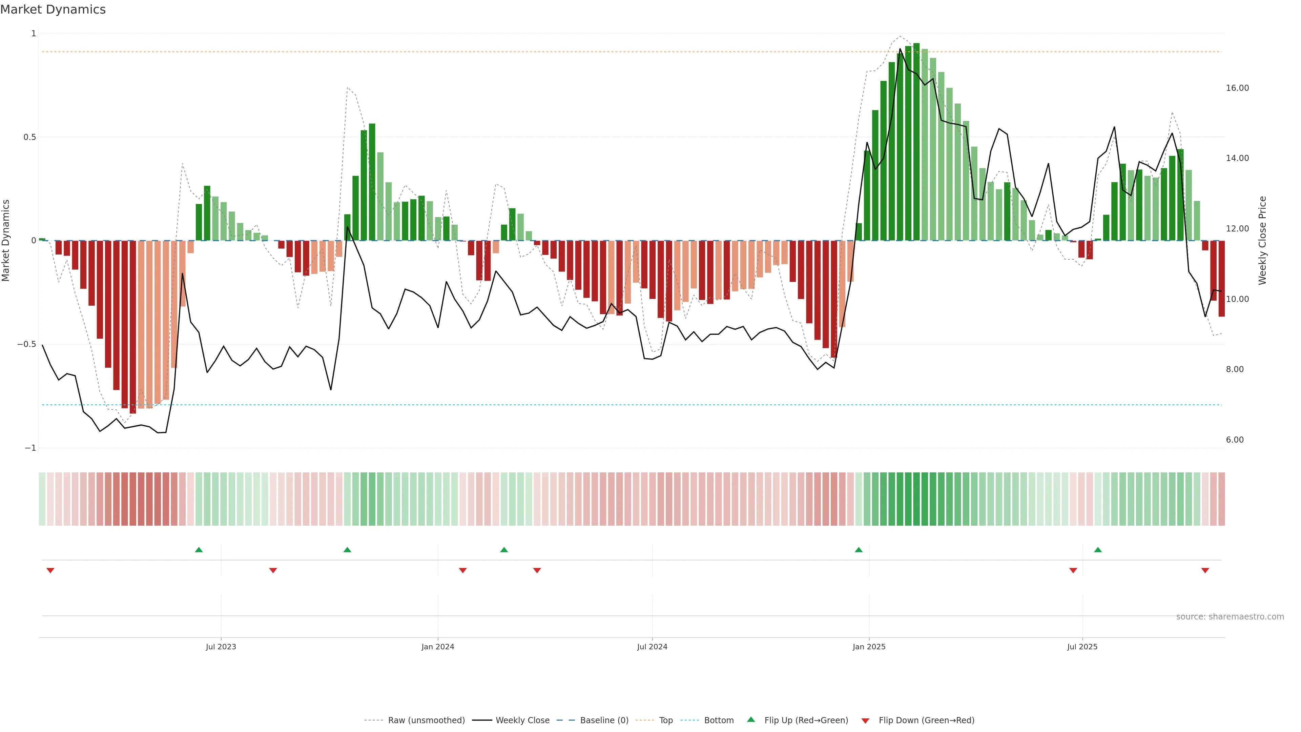The height and width of the screenshot is (732, 1301).
Task: Click the source: sharemaestro.com text
Action: pos(1230,616)
